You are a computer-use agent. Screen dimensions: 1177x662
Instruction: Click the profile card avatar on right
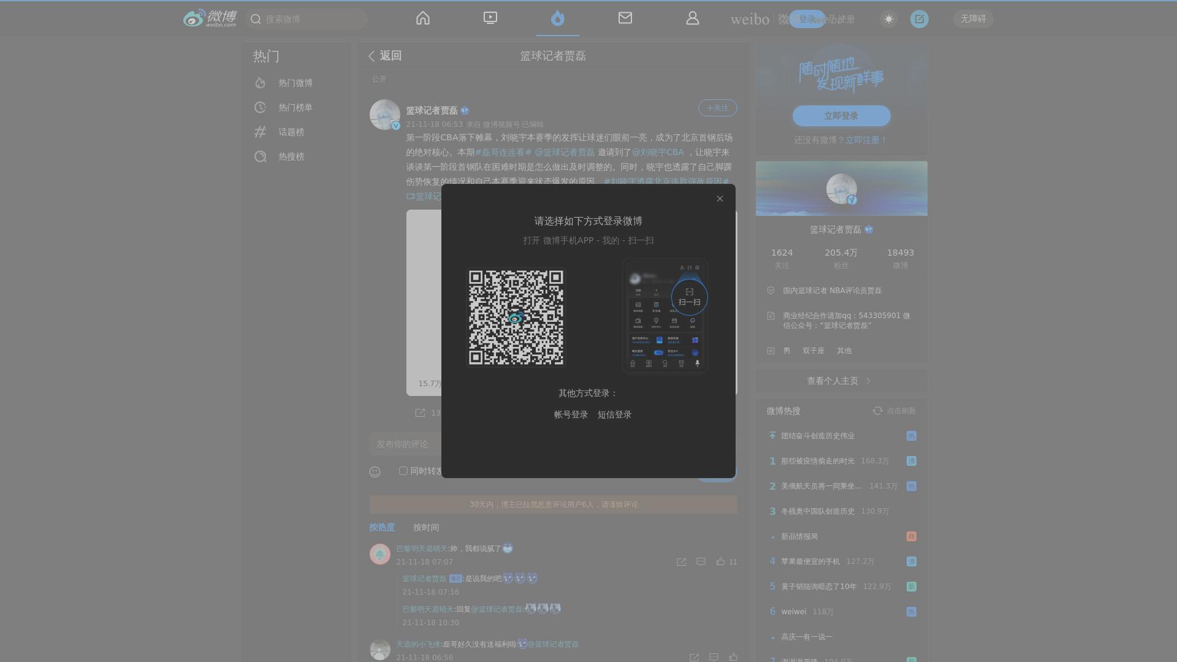(841, 188)
